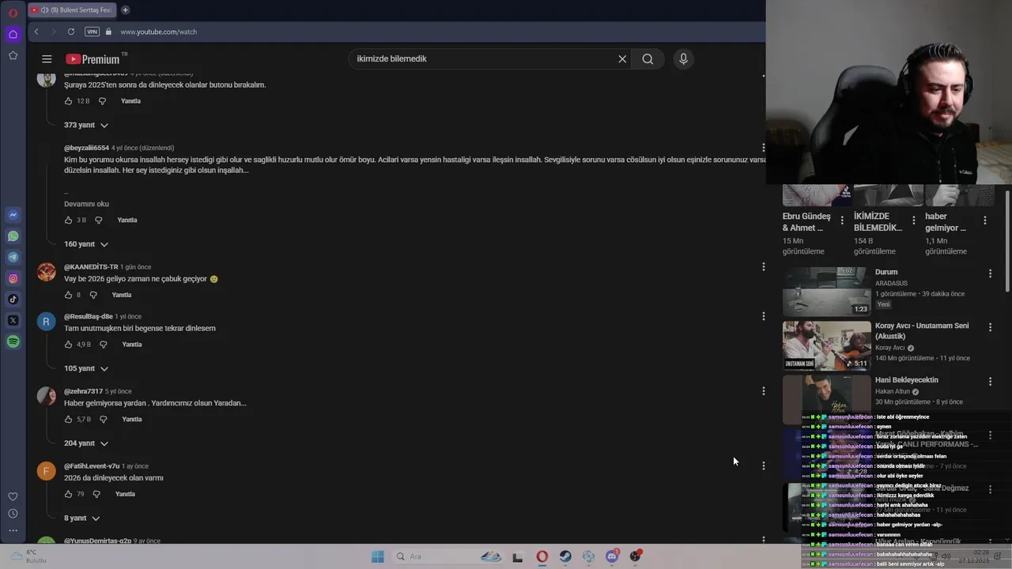Open WhatsApp in the Opera sidebar
The image size is (1012, 569).
click(x=13, y=236)
